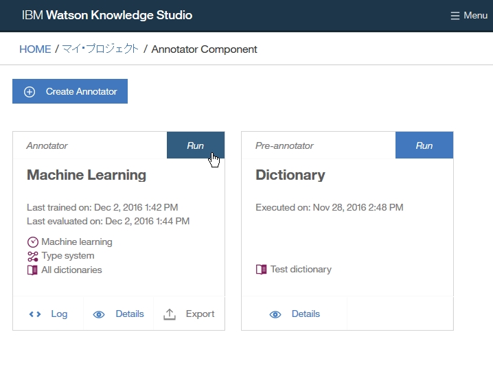Click the Type system hierarchy icon
Screen dimensions: 493x365
(x=33, y=256)
